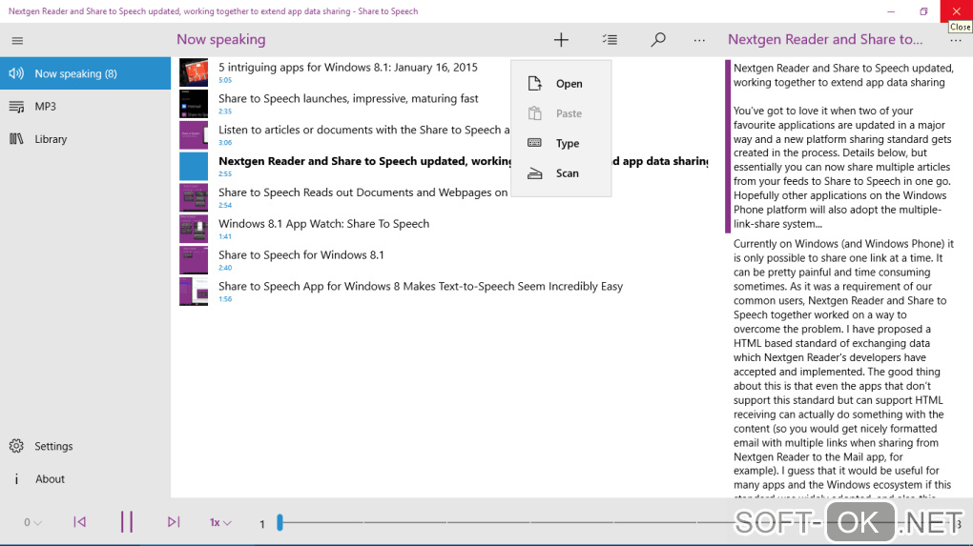The width and height of the screenshot is (973, 546).
Task: Select the disabled Paste menu entry
Action: coord(561,113)
